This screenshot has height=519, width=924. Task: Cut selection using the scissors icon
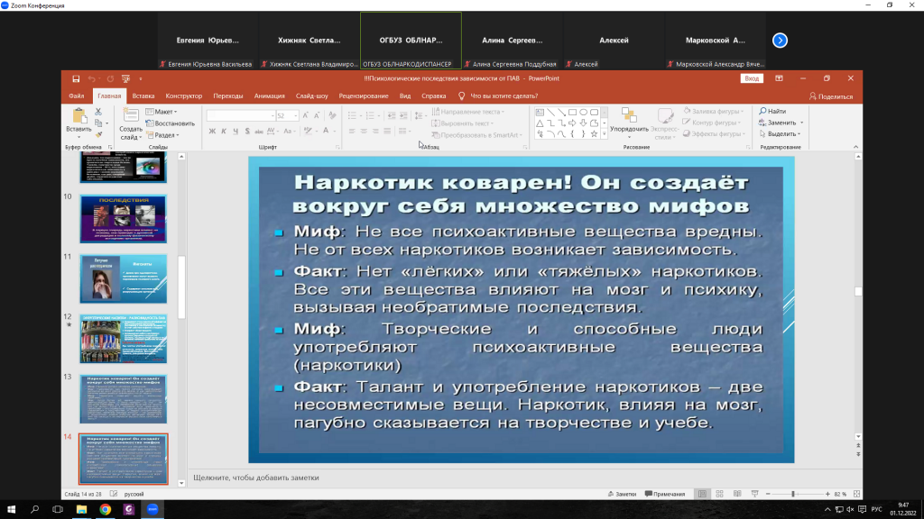[98, 111]
